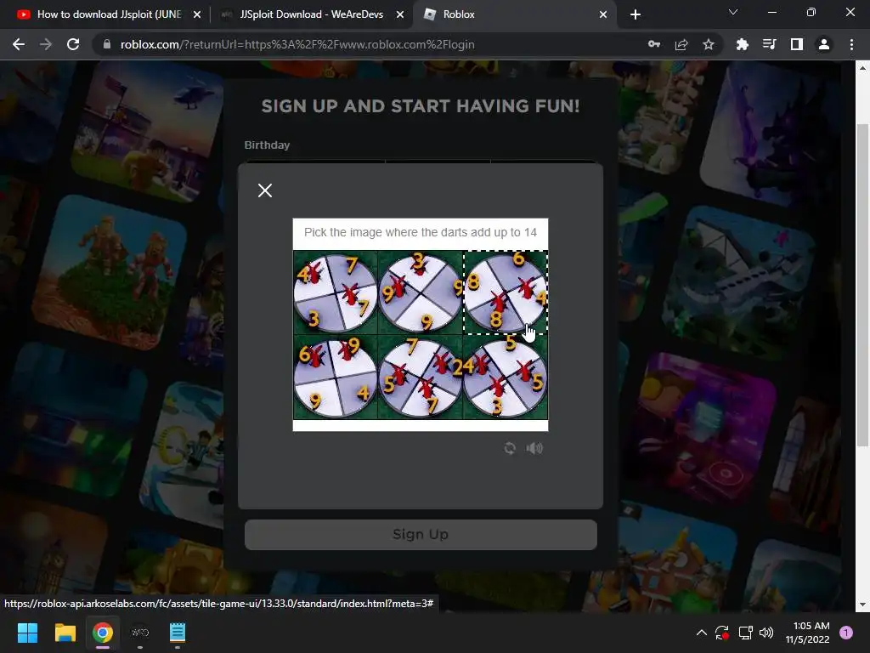870x653 pixels.
Task: Go back to the previous page
Action: 19,44
